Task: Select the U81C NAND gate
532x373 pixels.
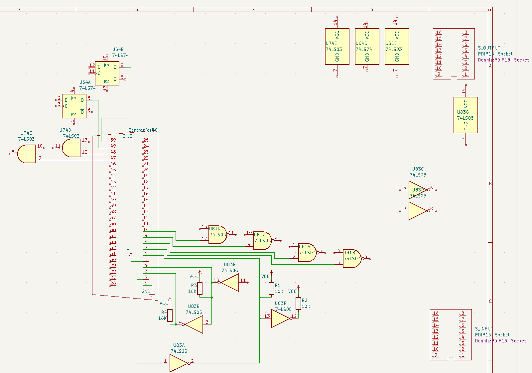Action: 263,241
